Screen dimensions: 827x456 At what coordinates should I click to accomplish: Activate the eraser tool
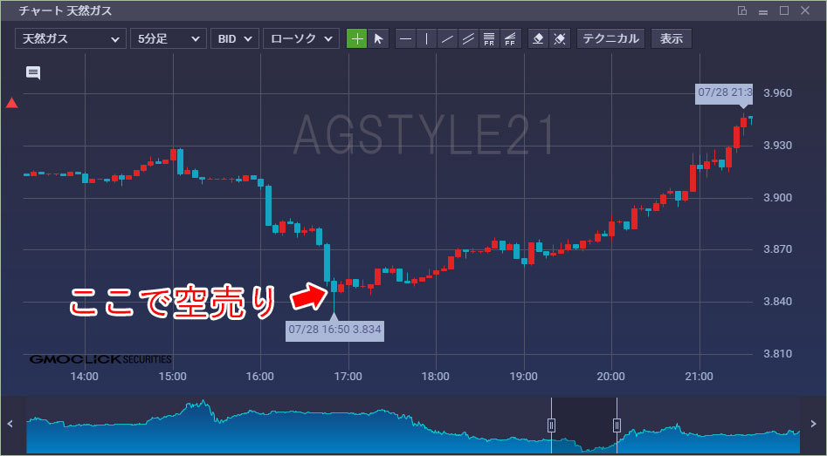(539, 38)
